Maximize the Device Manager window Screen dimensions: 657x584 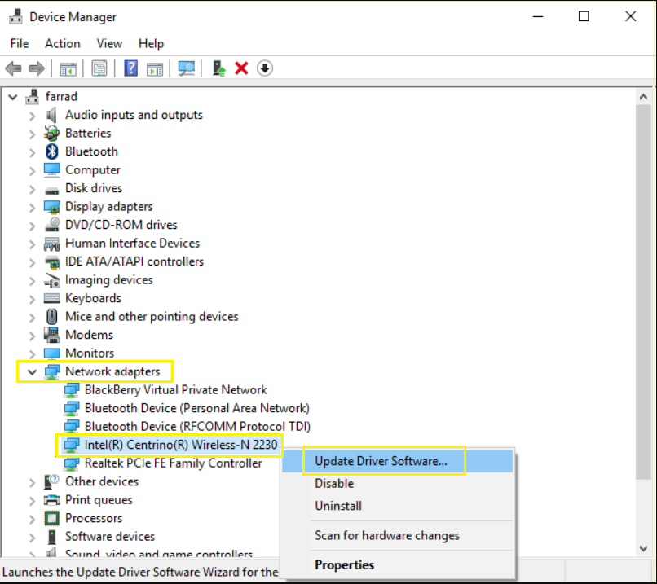[584, 16]
